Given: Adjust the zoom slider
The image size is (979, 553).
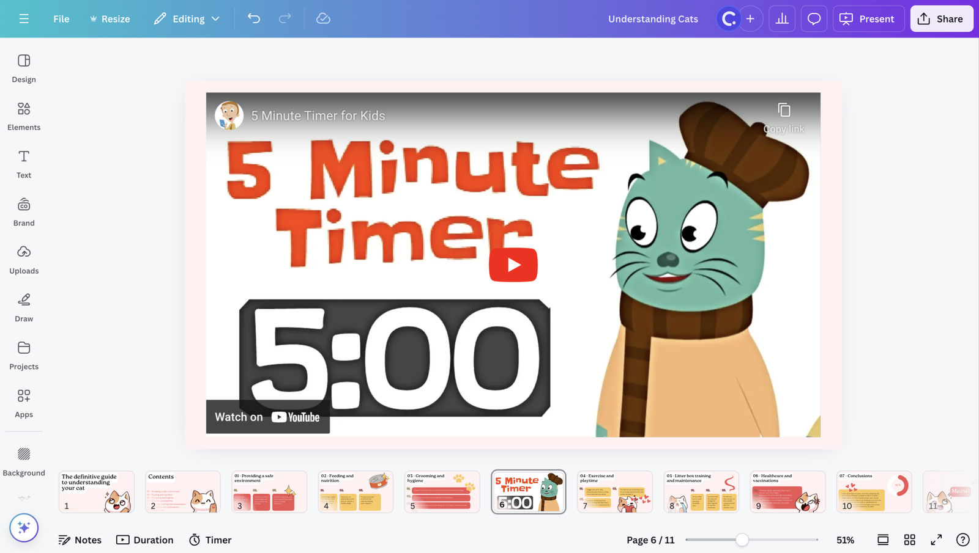Looking at the screenshot, I should pos(742,540).
